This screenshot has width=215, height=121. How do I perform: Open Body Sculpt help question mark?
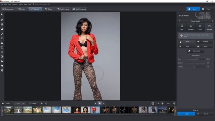(212, 21)
